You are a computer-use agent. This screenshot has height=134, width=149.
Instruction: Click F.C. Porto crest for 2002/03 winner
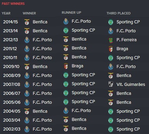(x=27, y=129)
